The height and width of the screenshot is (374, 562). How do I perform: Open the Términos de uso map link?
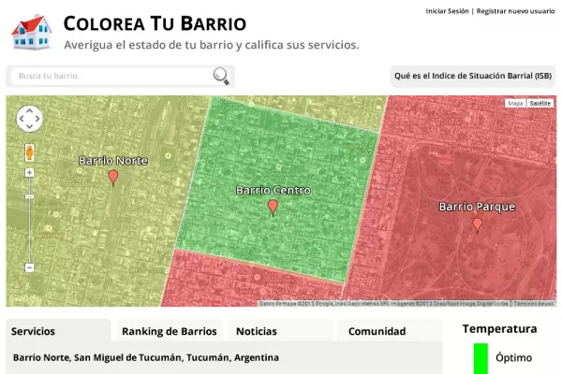coord(534,304)
